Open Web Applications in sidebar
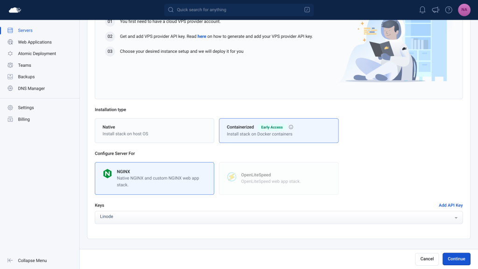The image size is (478, 269). 35,42
